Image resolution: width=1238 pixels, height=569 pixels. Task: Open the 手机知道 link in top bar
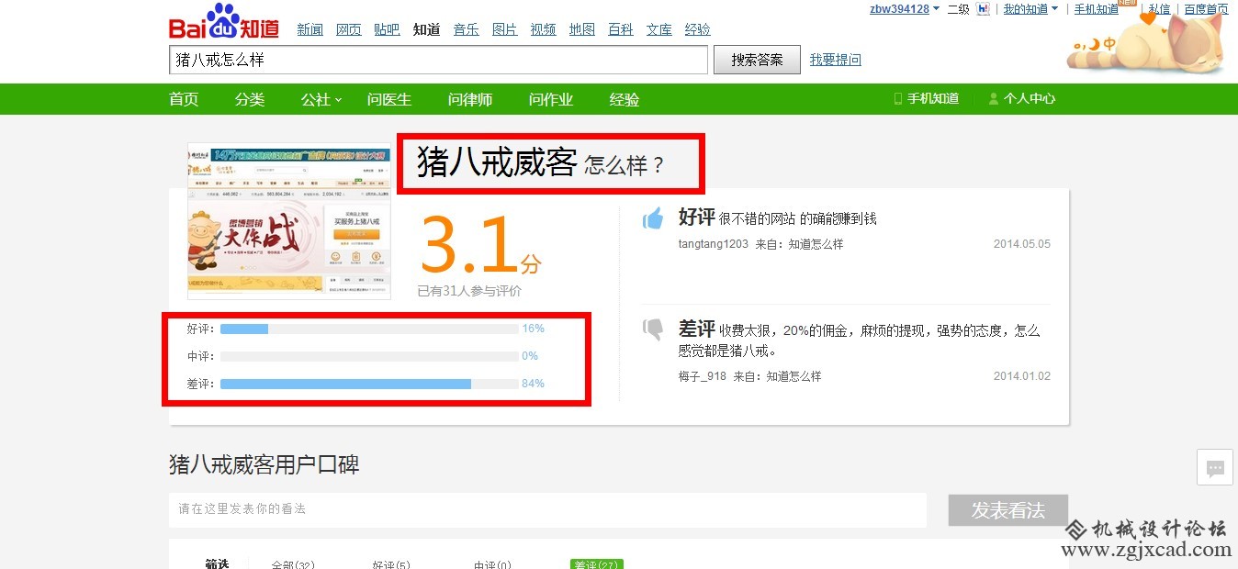[x=1097, y=9]
